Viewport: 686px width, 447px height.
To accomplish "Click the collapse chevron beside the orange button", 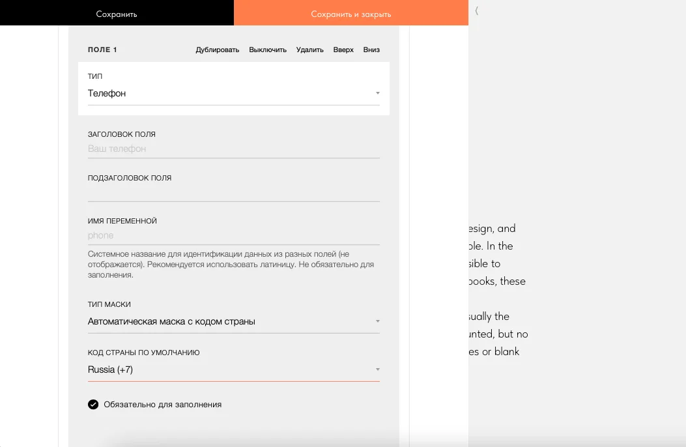I will [477, 10].
